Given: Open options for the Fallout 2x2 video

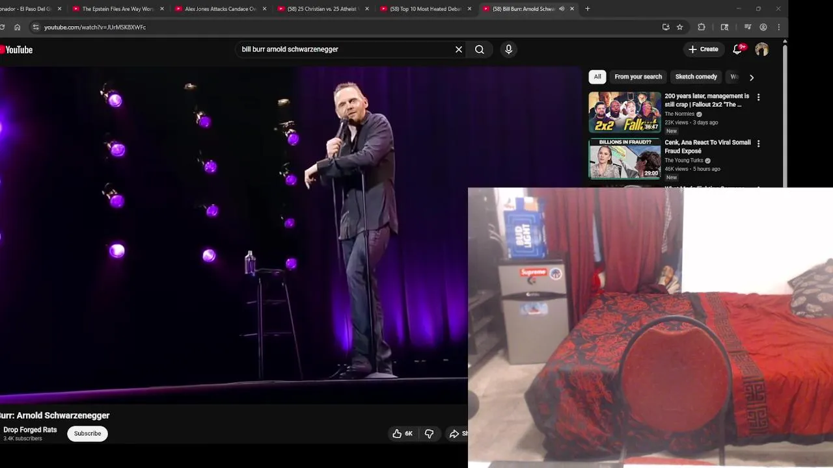Looking at the screenshot, I should tap(758, 97).
